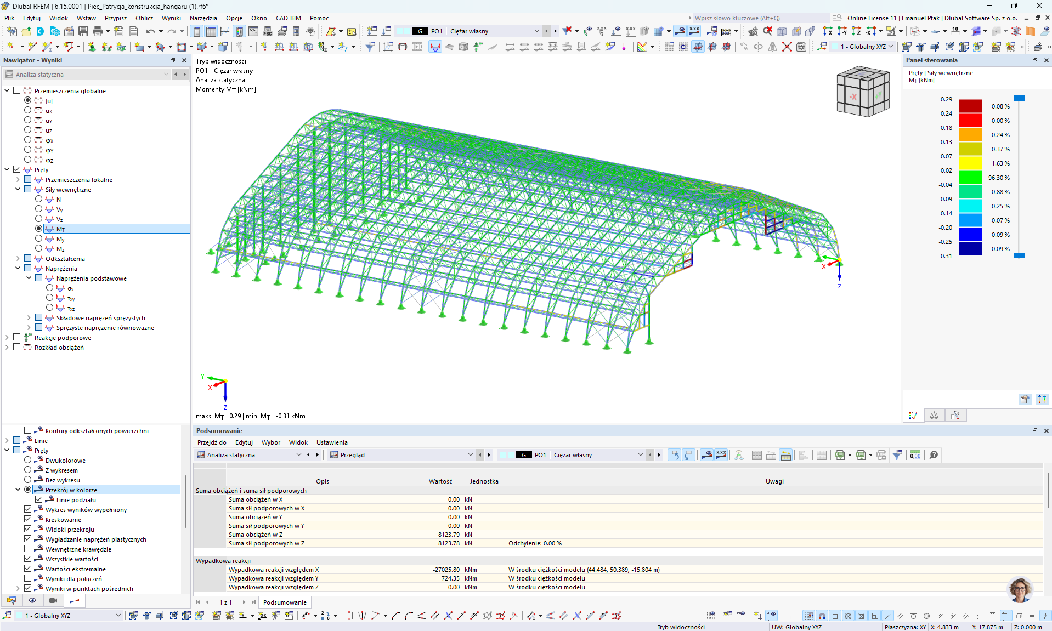Click the green 96.30 % legend swatch
The image size is (1052, 631).
tap(970, 177)
